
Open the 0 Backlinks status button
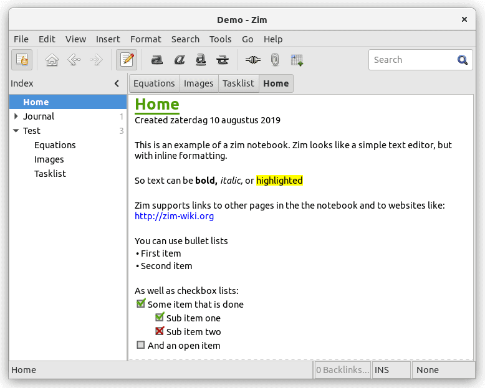(x=343, y=370)
